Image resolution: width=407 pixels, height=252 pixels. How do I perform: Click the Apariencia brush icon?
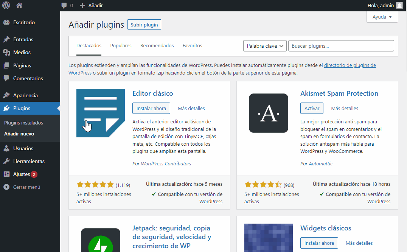[x=6, y=95]
